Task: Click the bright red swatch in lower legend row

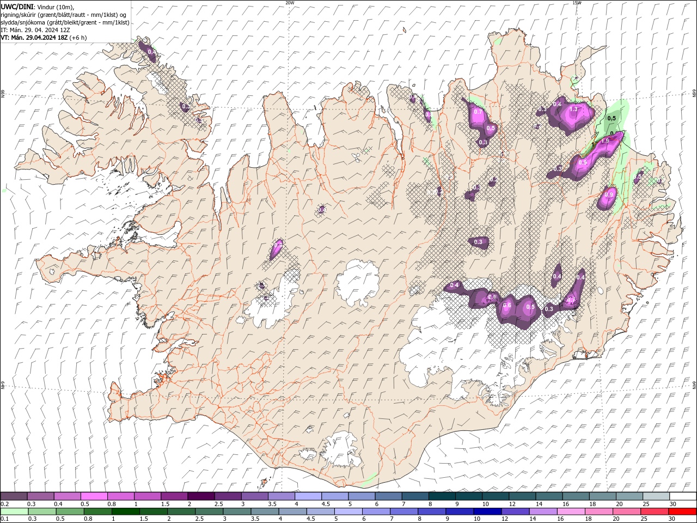Action: pyautogui.click(x=682, y=512)
